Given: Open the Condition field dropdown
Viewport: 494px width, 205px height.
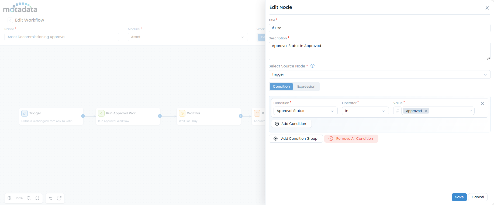Looking at the screenshot, I should pos(305,111).
